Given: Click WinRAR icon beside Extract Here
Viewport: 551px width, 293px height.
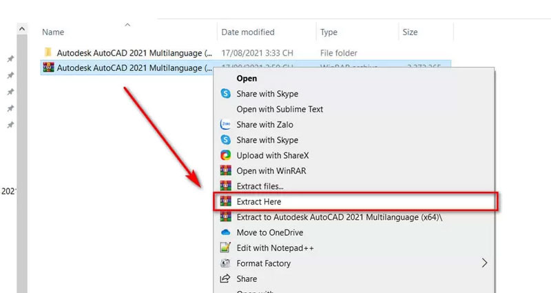Looking at the screenshot, I should click(226, 201).
